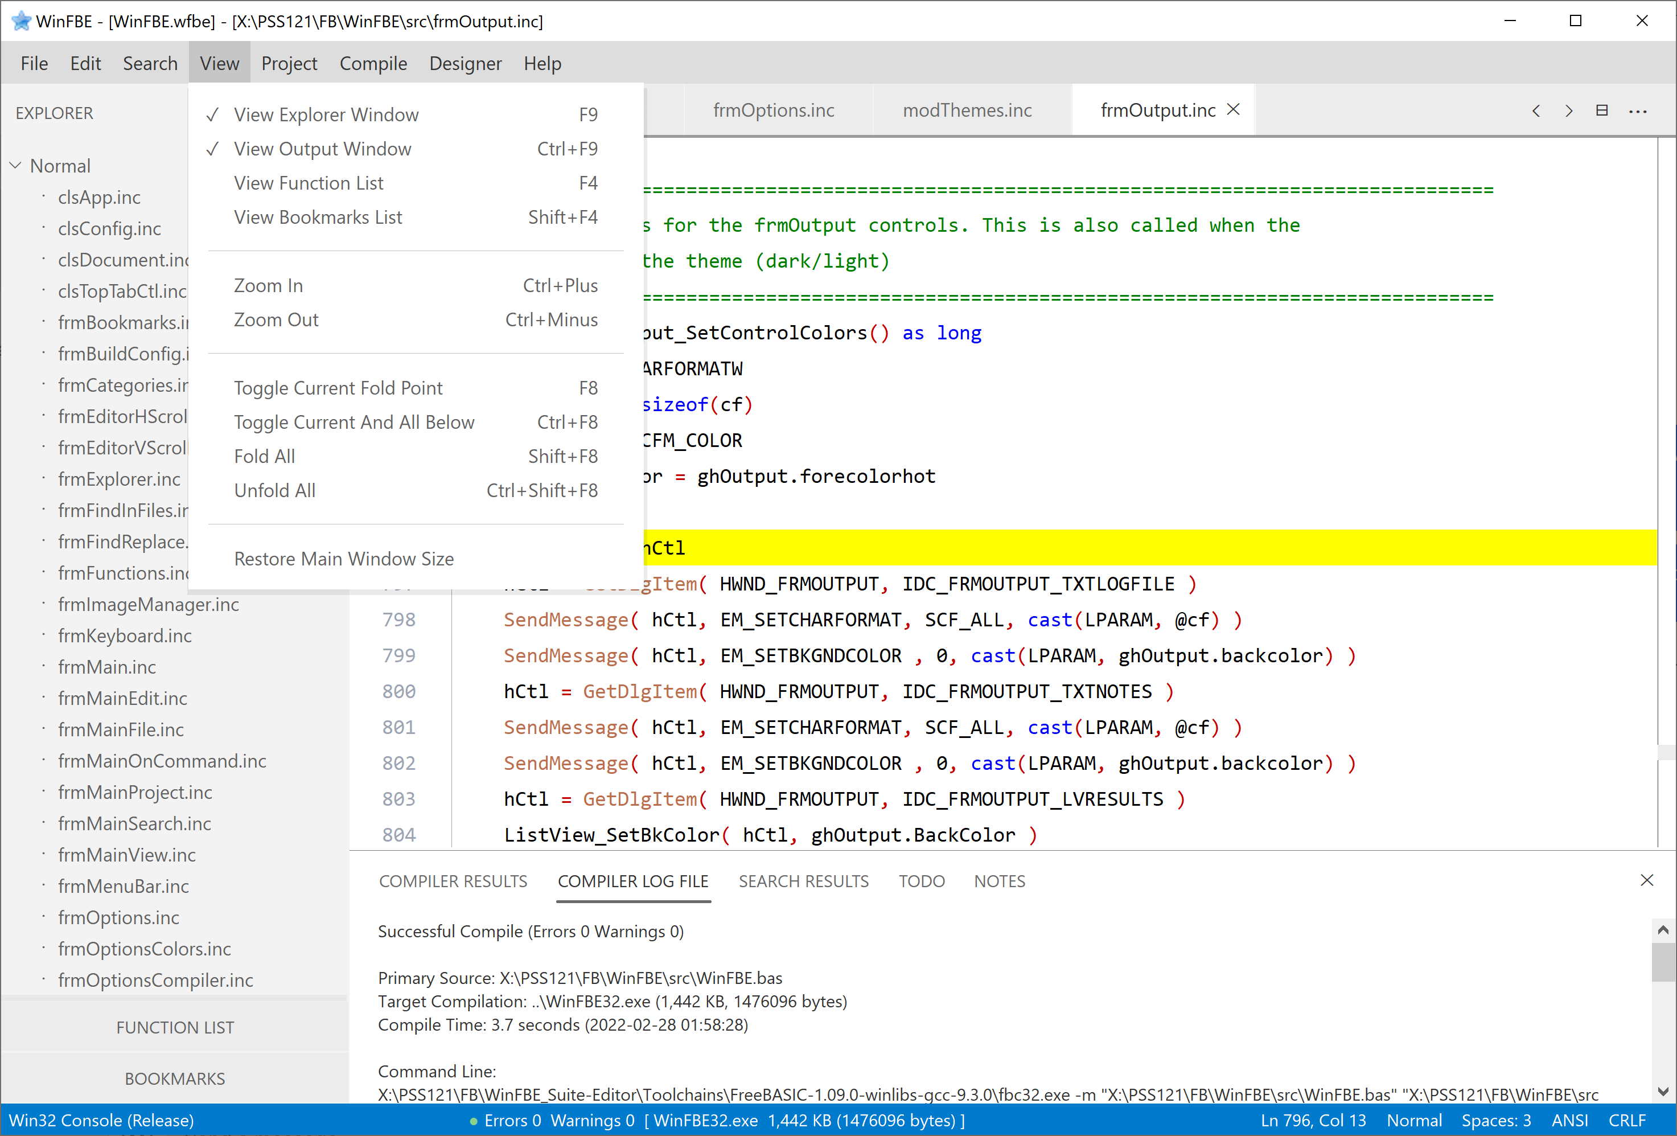Uncheck View Explorer Window
The image size is (1677, 1136).
326,114
